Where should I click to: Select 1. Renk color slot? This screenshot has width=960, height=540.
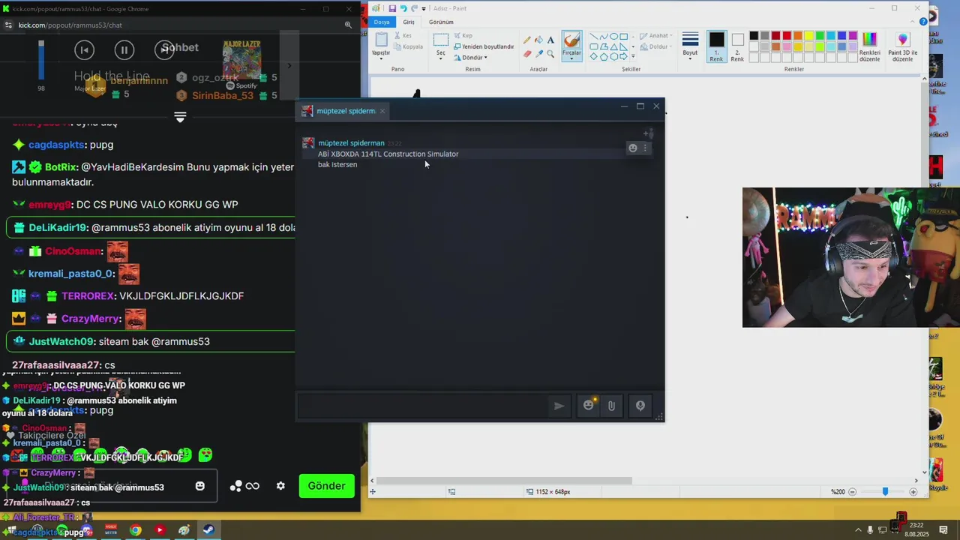716,46
